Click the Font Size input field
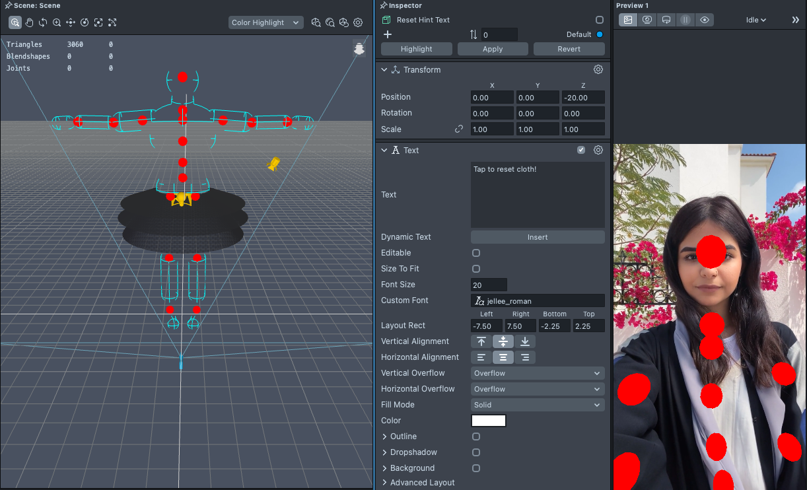807x490 pixels. (x=489, y=285)
